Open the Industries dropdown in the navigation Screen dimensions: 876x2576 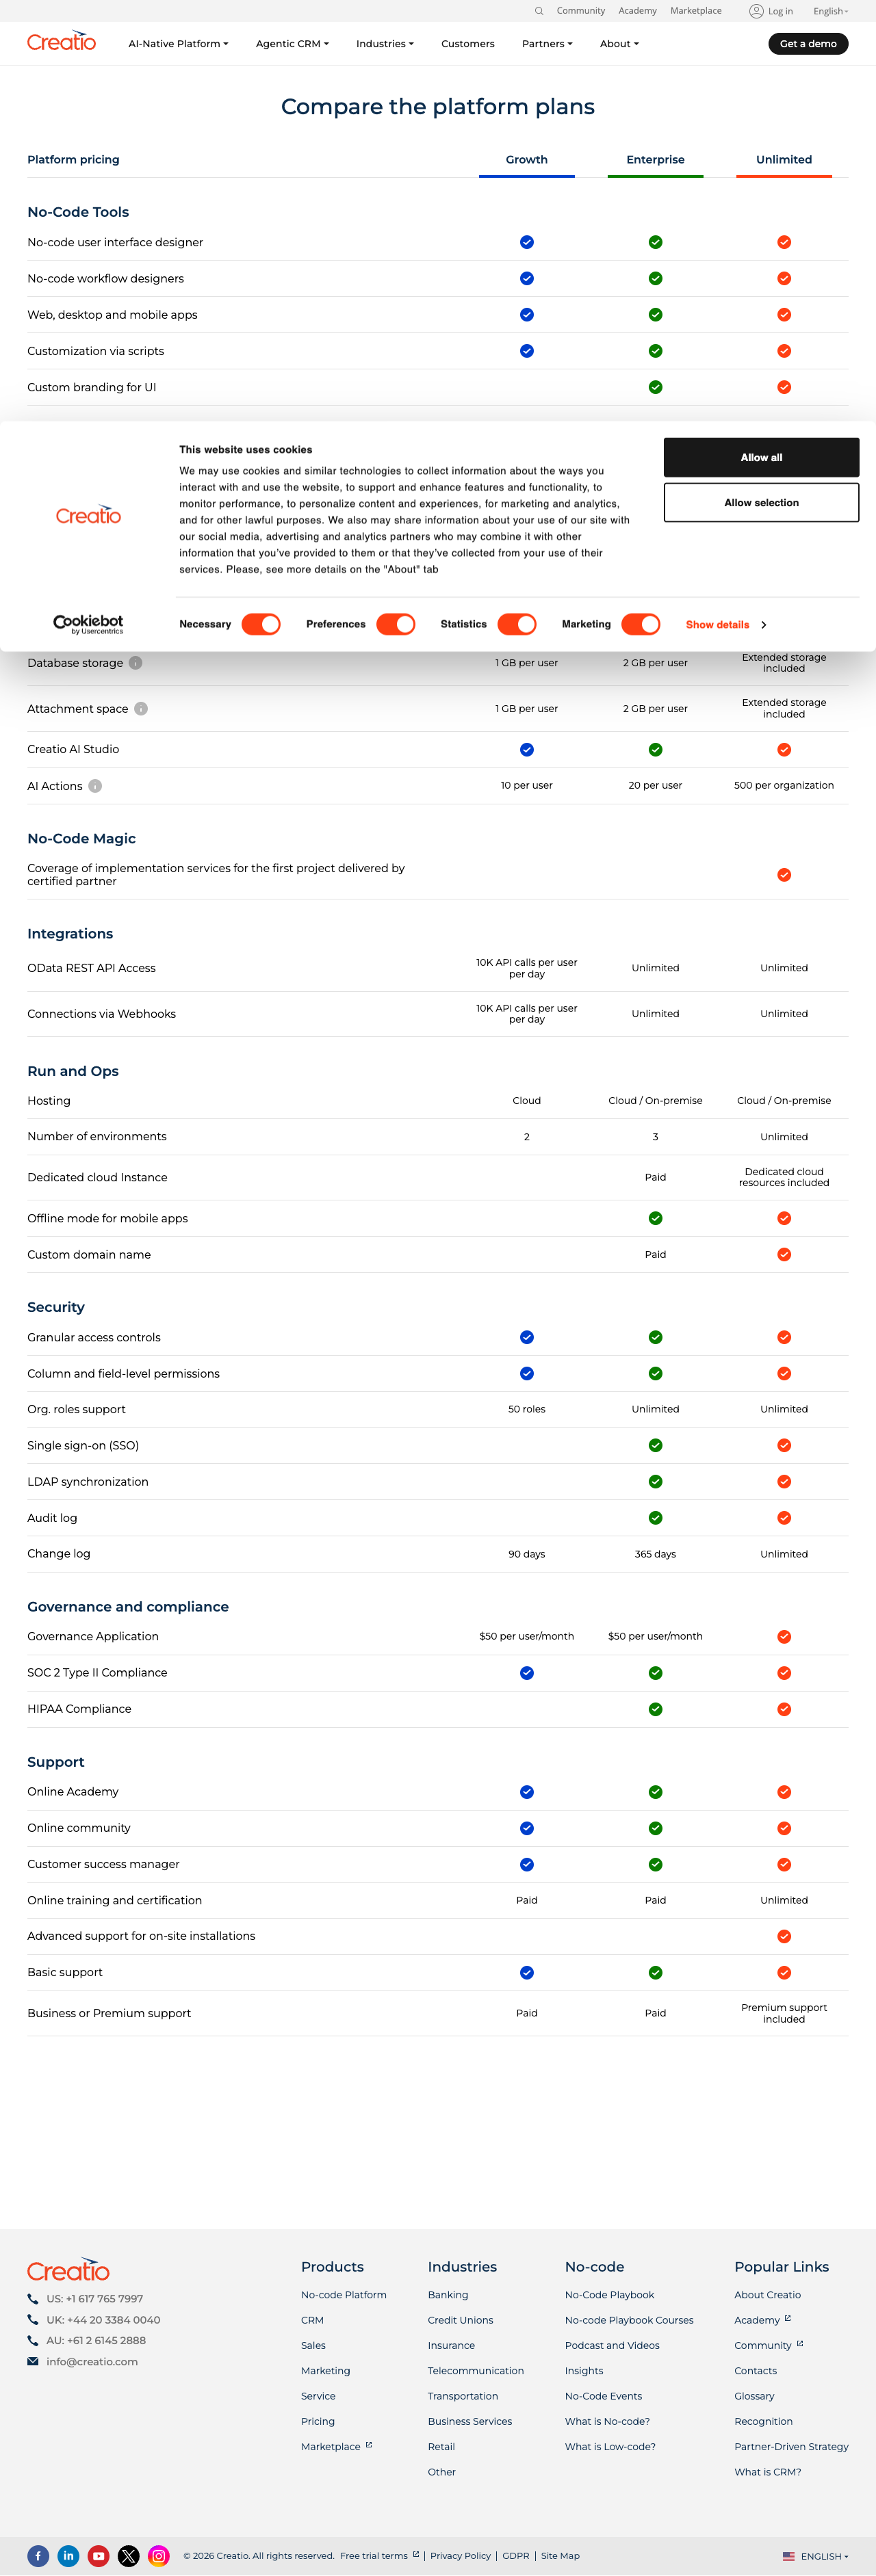click(385, 44)
